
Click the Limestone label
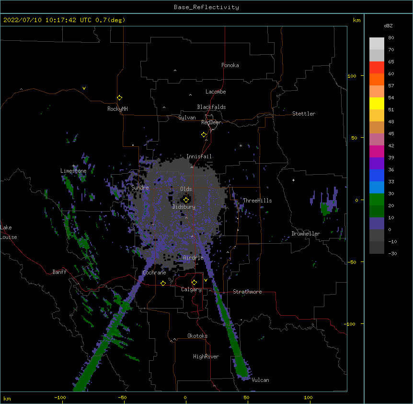(73, 171)
